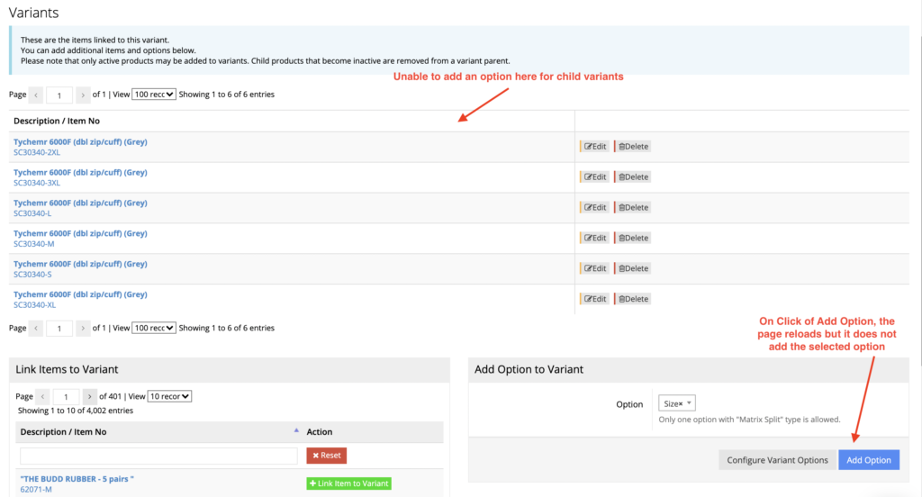The width and height of the screenshot is (922, 497).
Task: Sort Link Items by Description / Item No arrow
Action: [297, 431]
